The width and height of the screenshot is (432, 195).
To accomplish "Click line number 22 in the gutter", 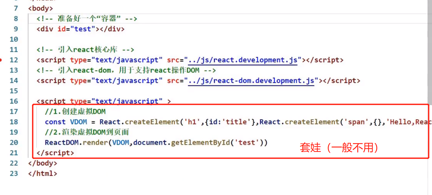I will click(x=14, y=163).
